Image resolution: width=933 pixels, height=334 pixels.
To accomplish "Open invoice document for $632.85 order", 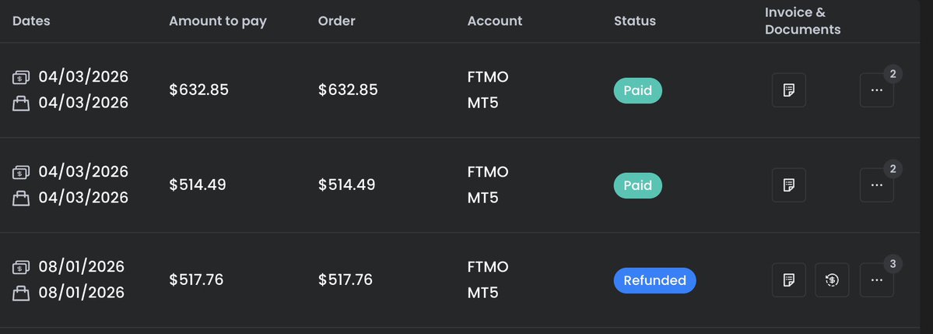I will pos(788,90).
